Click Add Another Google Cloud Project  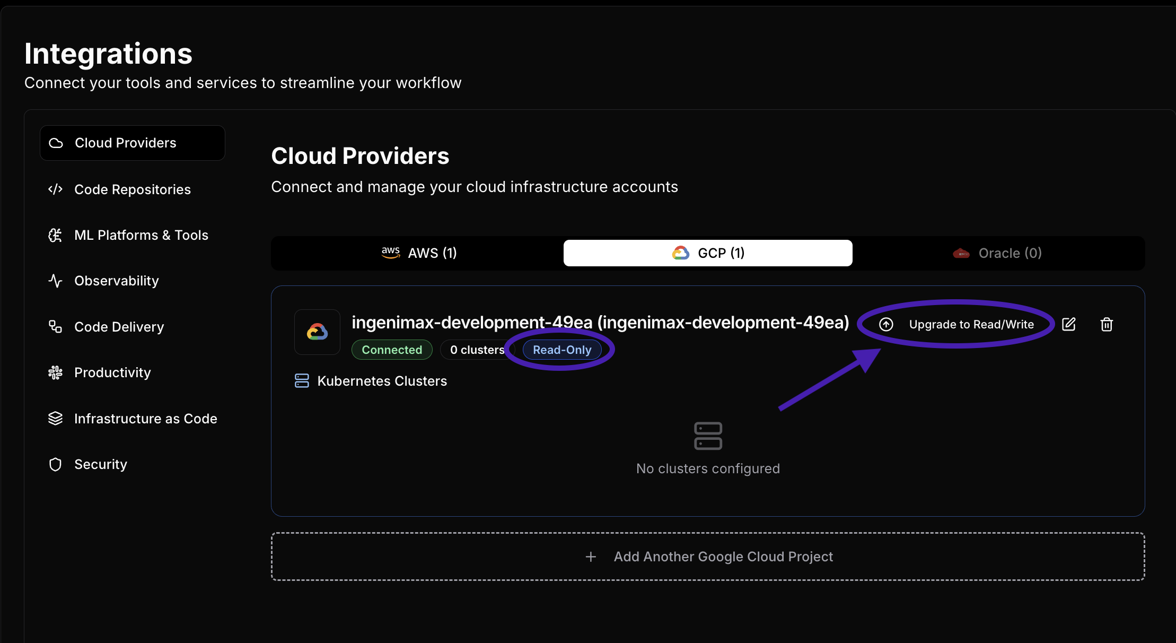(x=708, y=557)
